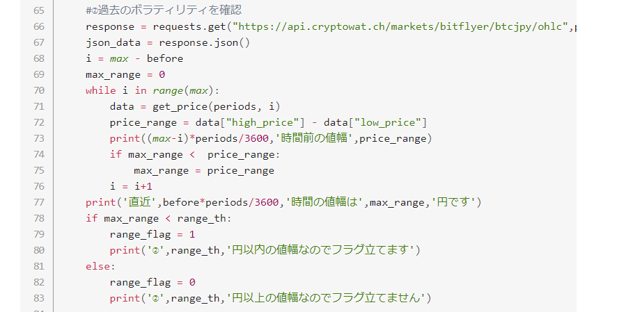This screenshot has height=312, width=617.
Task: Click line number 70 in the gutter
Action: (x=38, y=90)
